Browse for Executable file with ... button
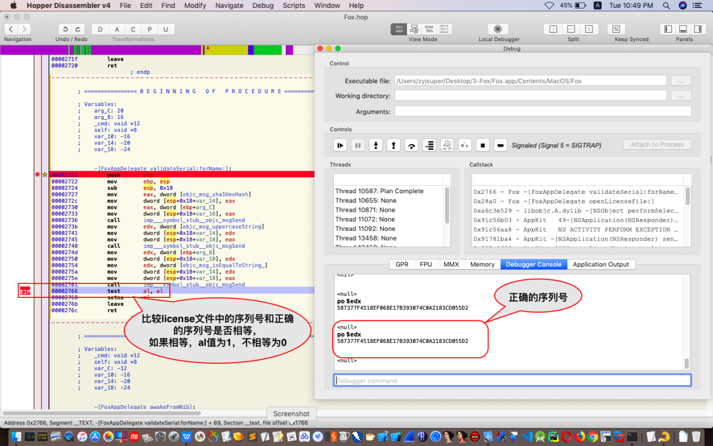Screen dimensions: 713x446 coord(681,81)
